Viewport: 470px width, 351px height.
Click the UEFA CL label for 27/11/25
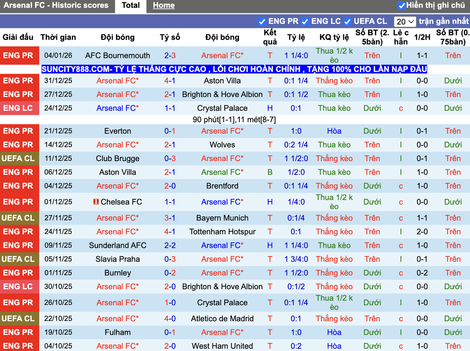point(18,218)
